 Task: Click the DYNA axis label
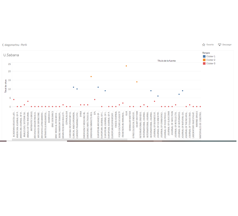81,114
